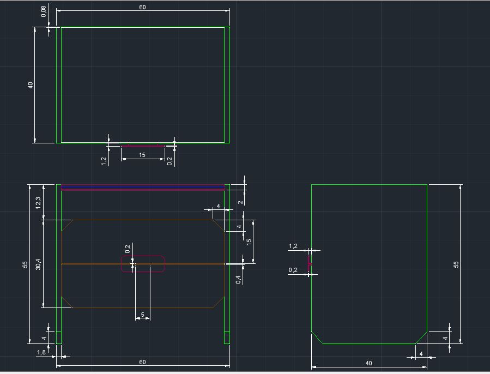Select the 1,8 dimension text
This screenshot has height=374, width=490.
pyautogui.click(x=41, y=352)
